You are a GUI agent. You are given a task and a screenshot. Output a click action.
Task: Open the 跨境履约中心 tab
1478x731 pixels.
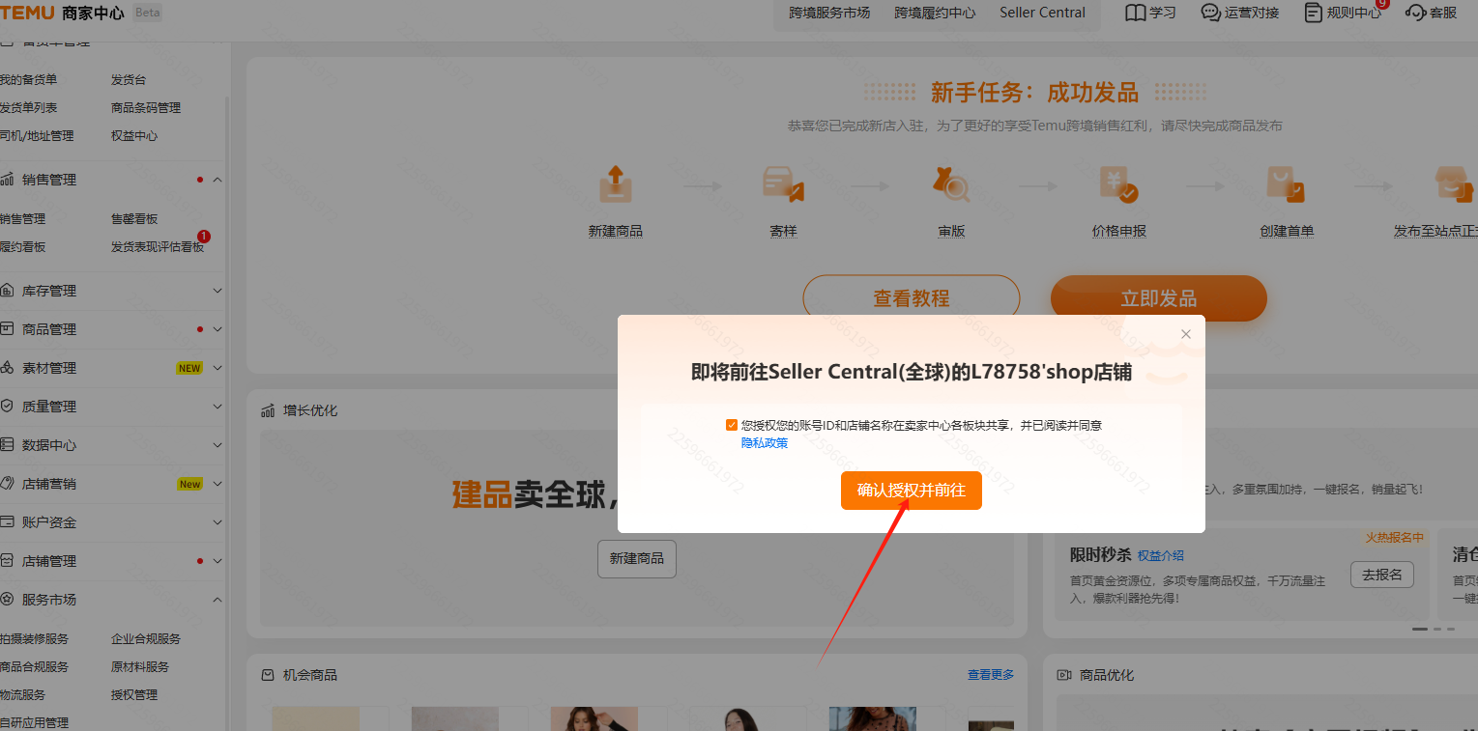click(x=935, y=13)
